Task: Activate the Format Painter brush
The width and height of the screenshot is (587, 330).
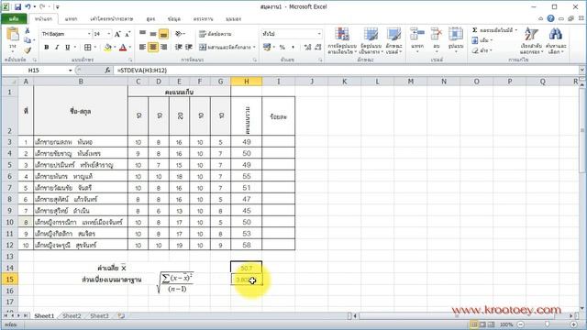Action: tap(28, 49)
